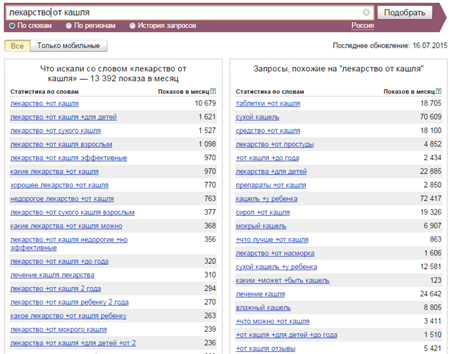The width and height of the screenshot is (456, 354).
Task: Open link '+от кашля +до года'
Action: click(268, 158)
